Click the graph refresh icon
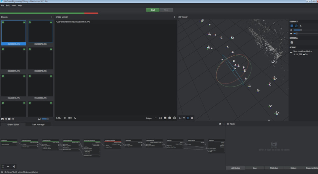 (220, 124)
